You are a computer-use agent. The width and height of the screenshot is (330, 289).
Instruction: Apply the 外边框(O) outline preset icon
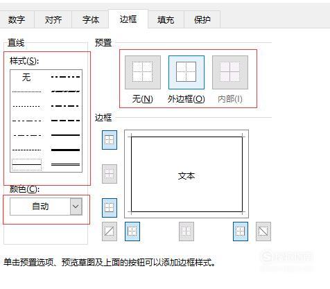[x=186, y=72]
